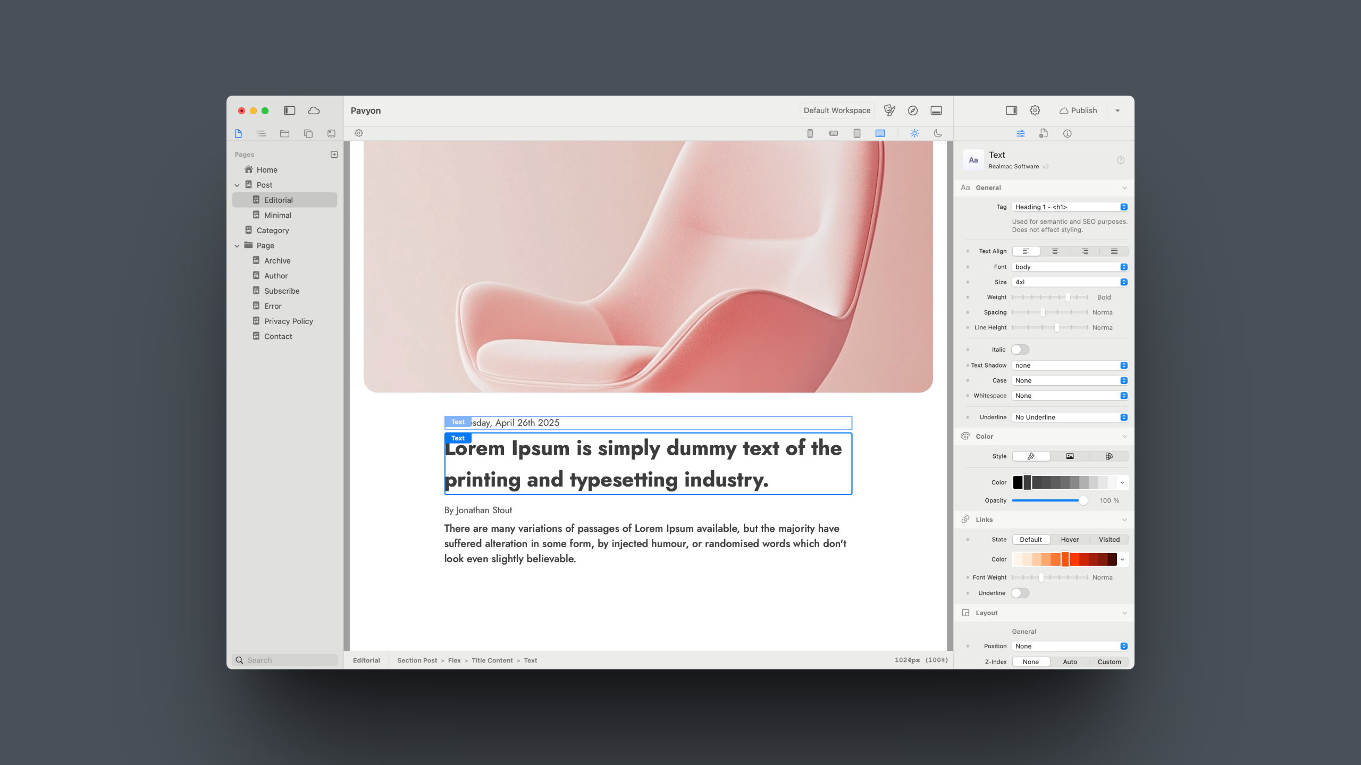
Task: Open preview compass icon
Action: (x=913, y=110)
